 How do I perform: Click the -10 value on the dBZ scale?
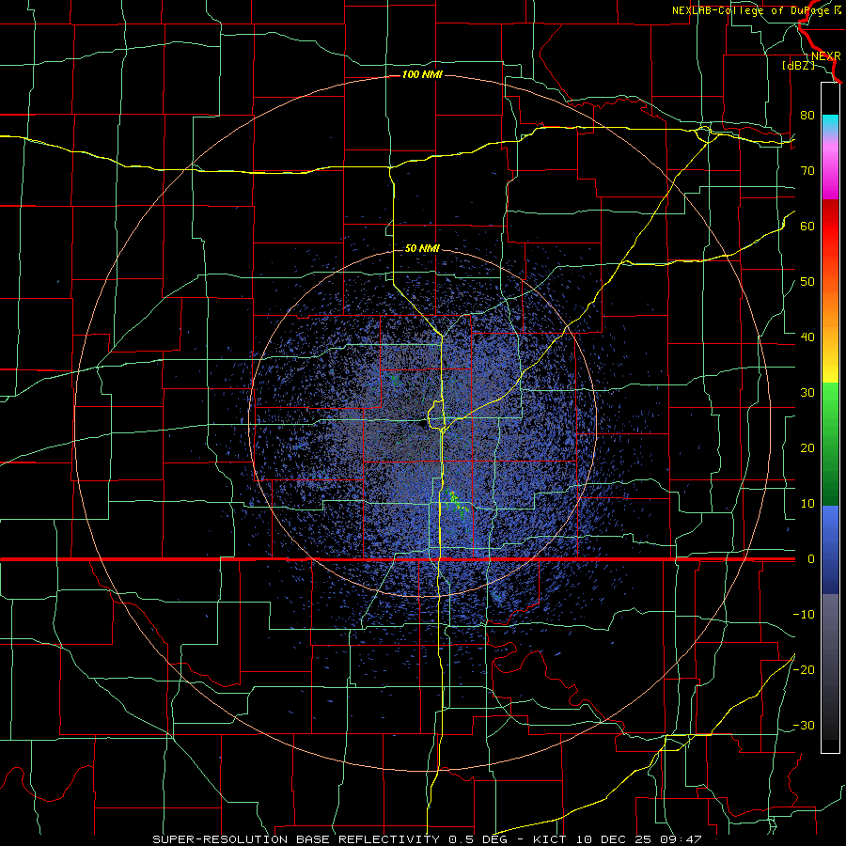[x=804, y=615]
